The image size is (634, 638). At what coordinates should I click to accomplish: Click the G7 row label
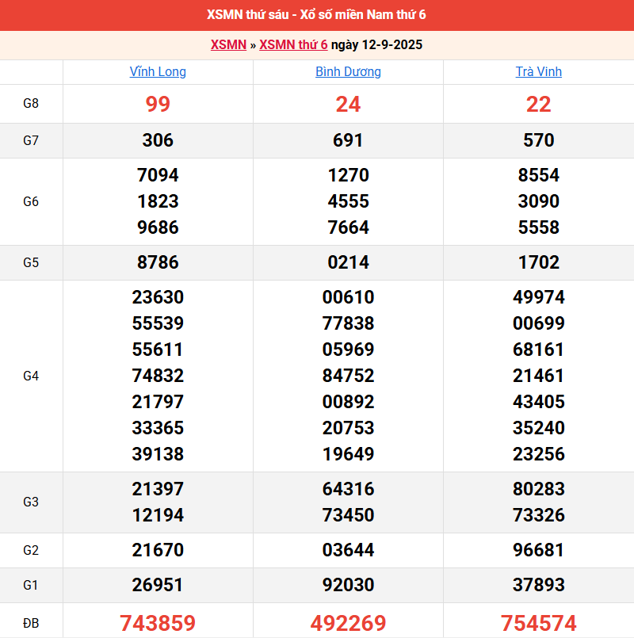click(x=31, y=140)
